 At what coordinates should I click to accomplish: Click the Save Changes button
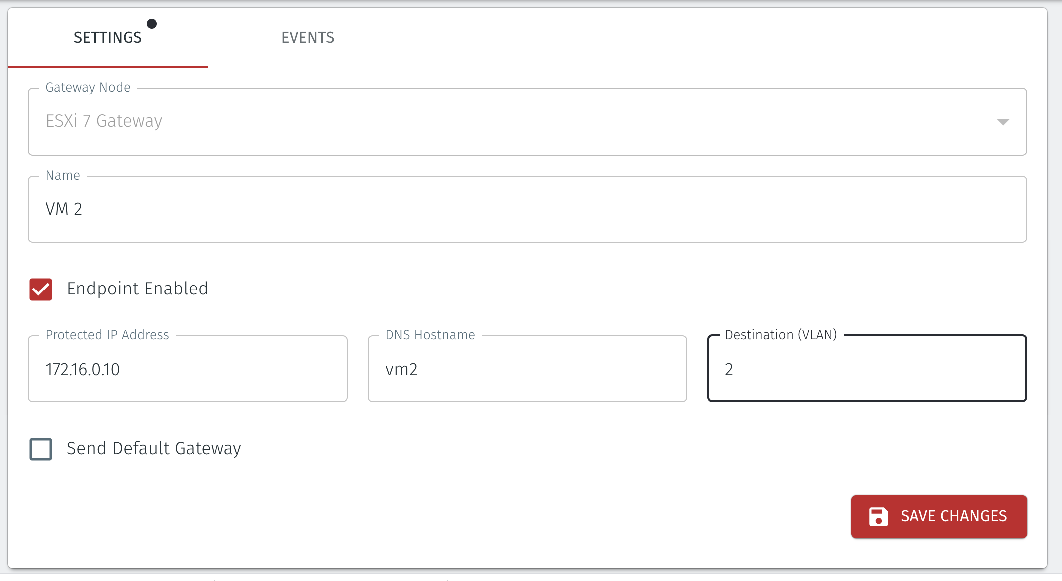[x=939, y=517]
